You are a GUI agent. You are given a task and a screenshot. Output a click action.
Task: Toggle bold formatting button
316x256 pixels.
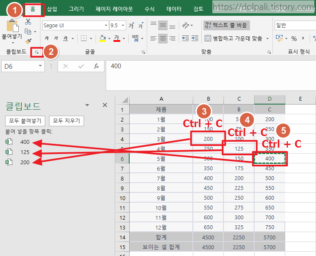(47, 38)
